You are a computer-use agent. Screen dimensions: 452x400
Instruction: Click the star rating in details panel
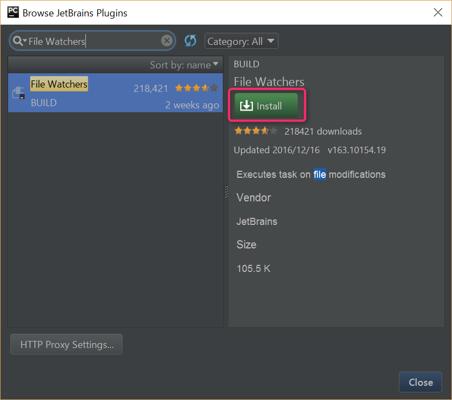tap(256, 131)
